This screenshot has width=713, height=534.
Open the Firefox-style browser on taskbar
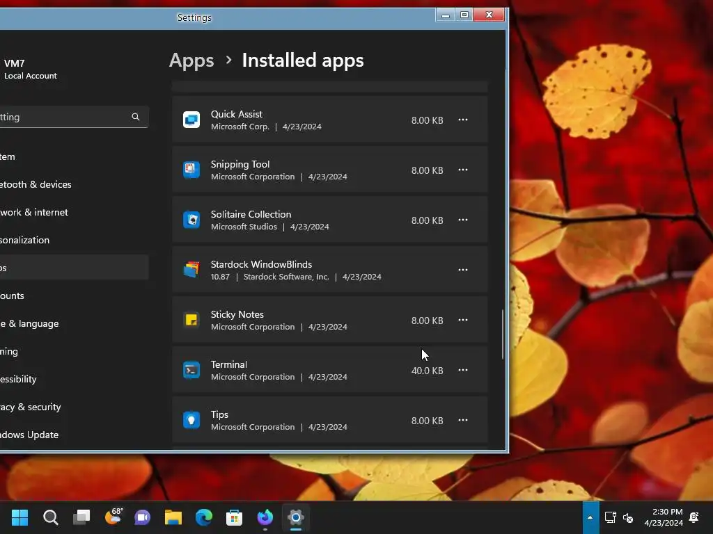pyautogui.click(x=265, y=517)
